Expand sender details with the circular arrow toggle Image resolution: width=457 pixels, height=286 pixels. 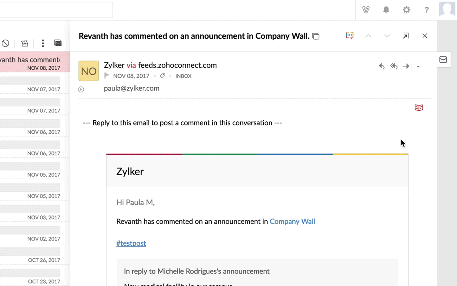pos(81,89)
